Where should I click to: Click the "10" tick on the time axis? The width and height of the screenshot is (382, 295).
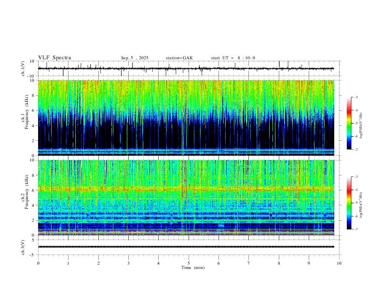click(x=339, y=263)
